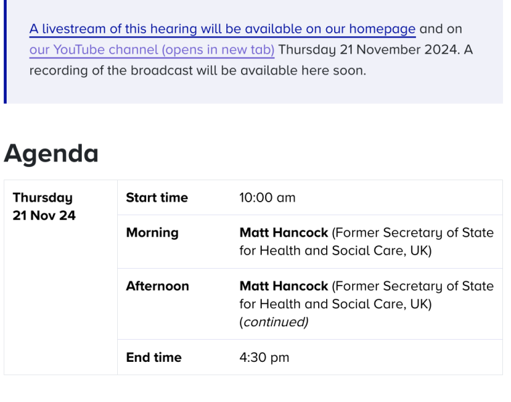Click the 4:30 pm end time value
This screenshot has height=402, width=511.
[264, 357]
